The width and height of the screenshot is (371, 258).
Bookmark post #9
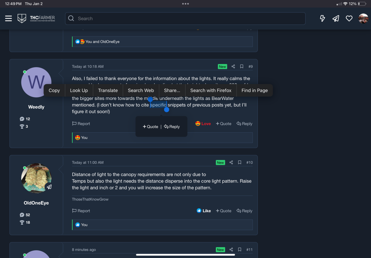point(242,67)
